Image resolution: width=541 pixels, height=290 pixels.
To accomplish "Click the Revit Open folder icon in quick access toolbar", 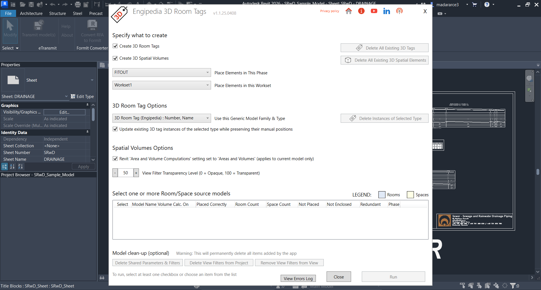I will pyautogui.click(x=23, y=5).
